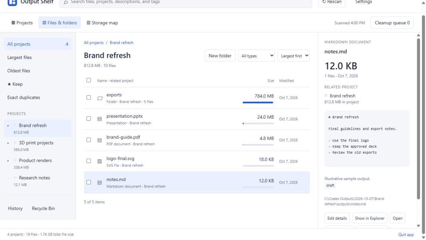Click the draft tag in details
Image resolution: width=426 pixels, height=240 pixels.
(330, 186)
